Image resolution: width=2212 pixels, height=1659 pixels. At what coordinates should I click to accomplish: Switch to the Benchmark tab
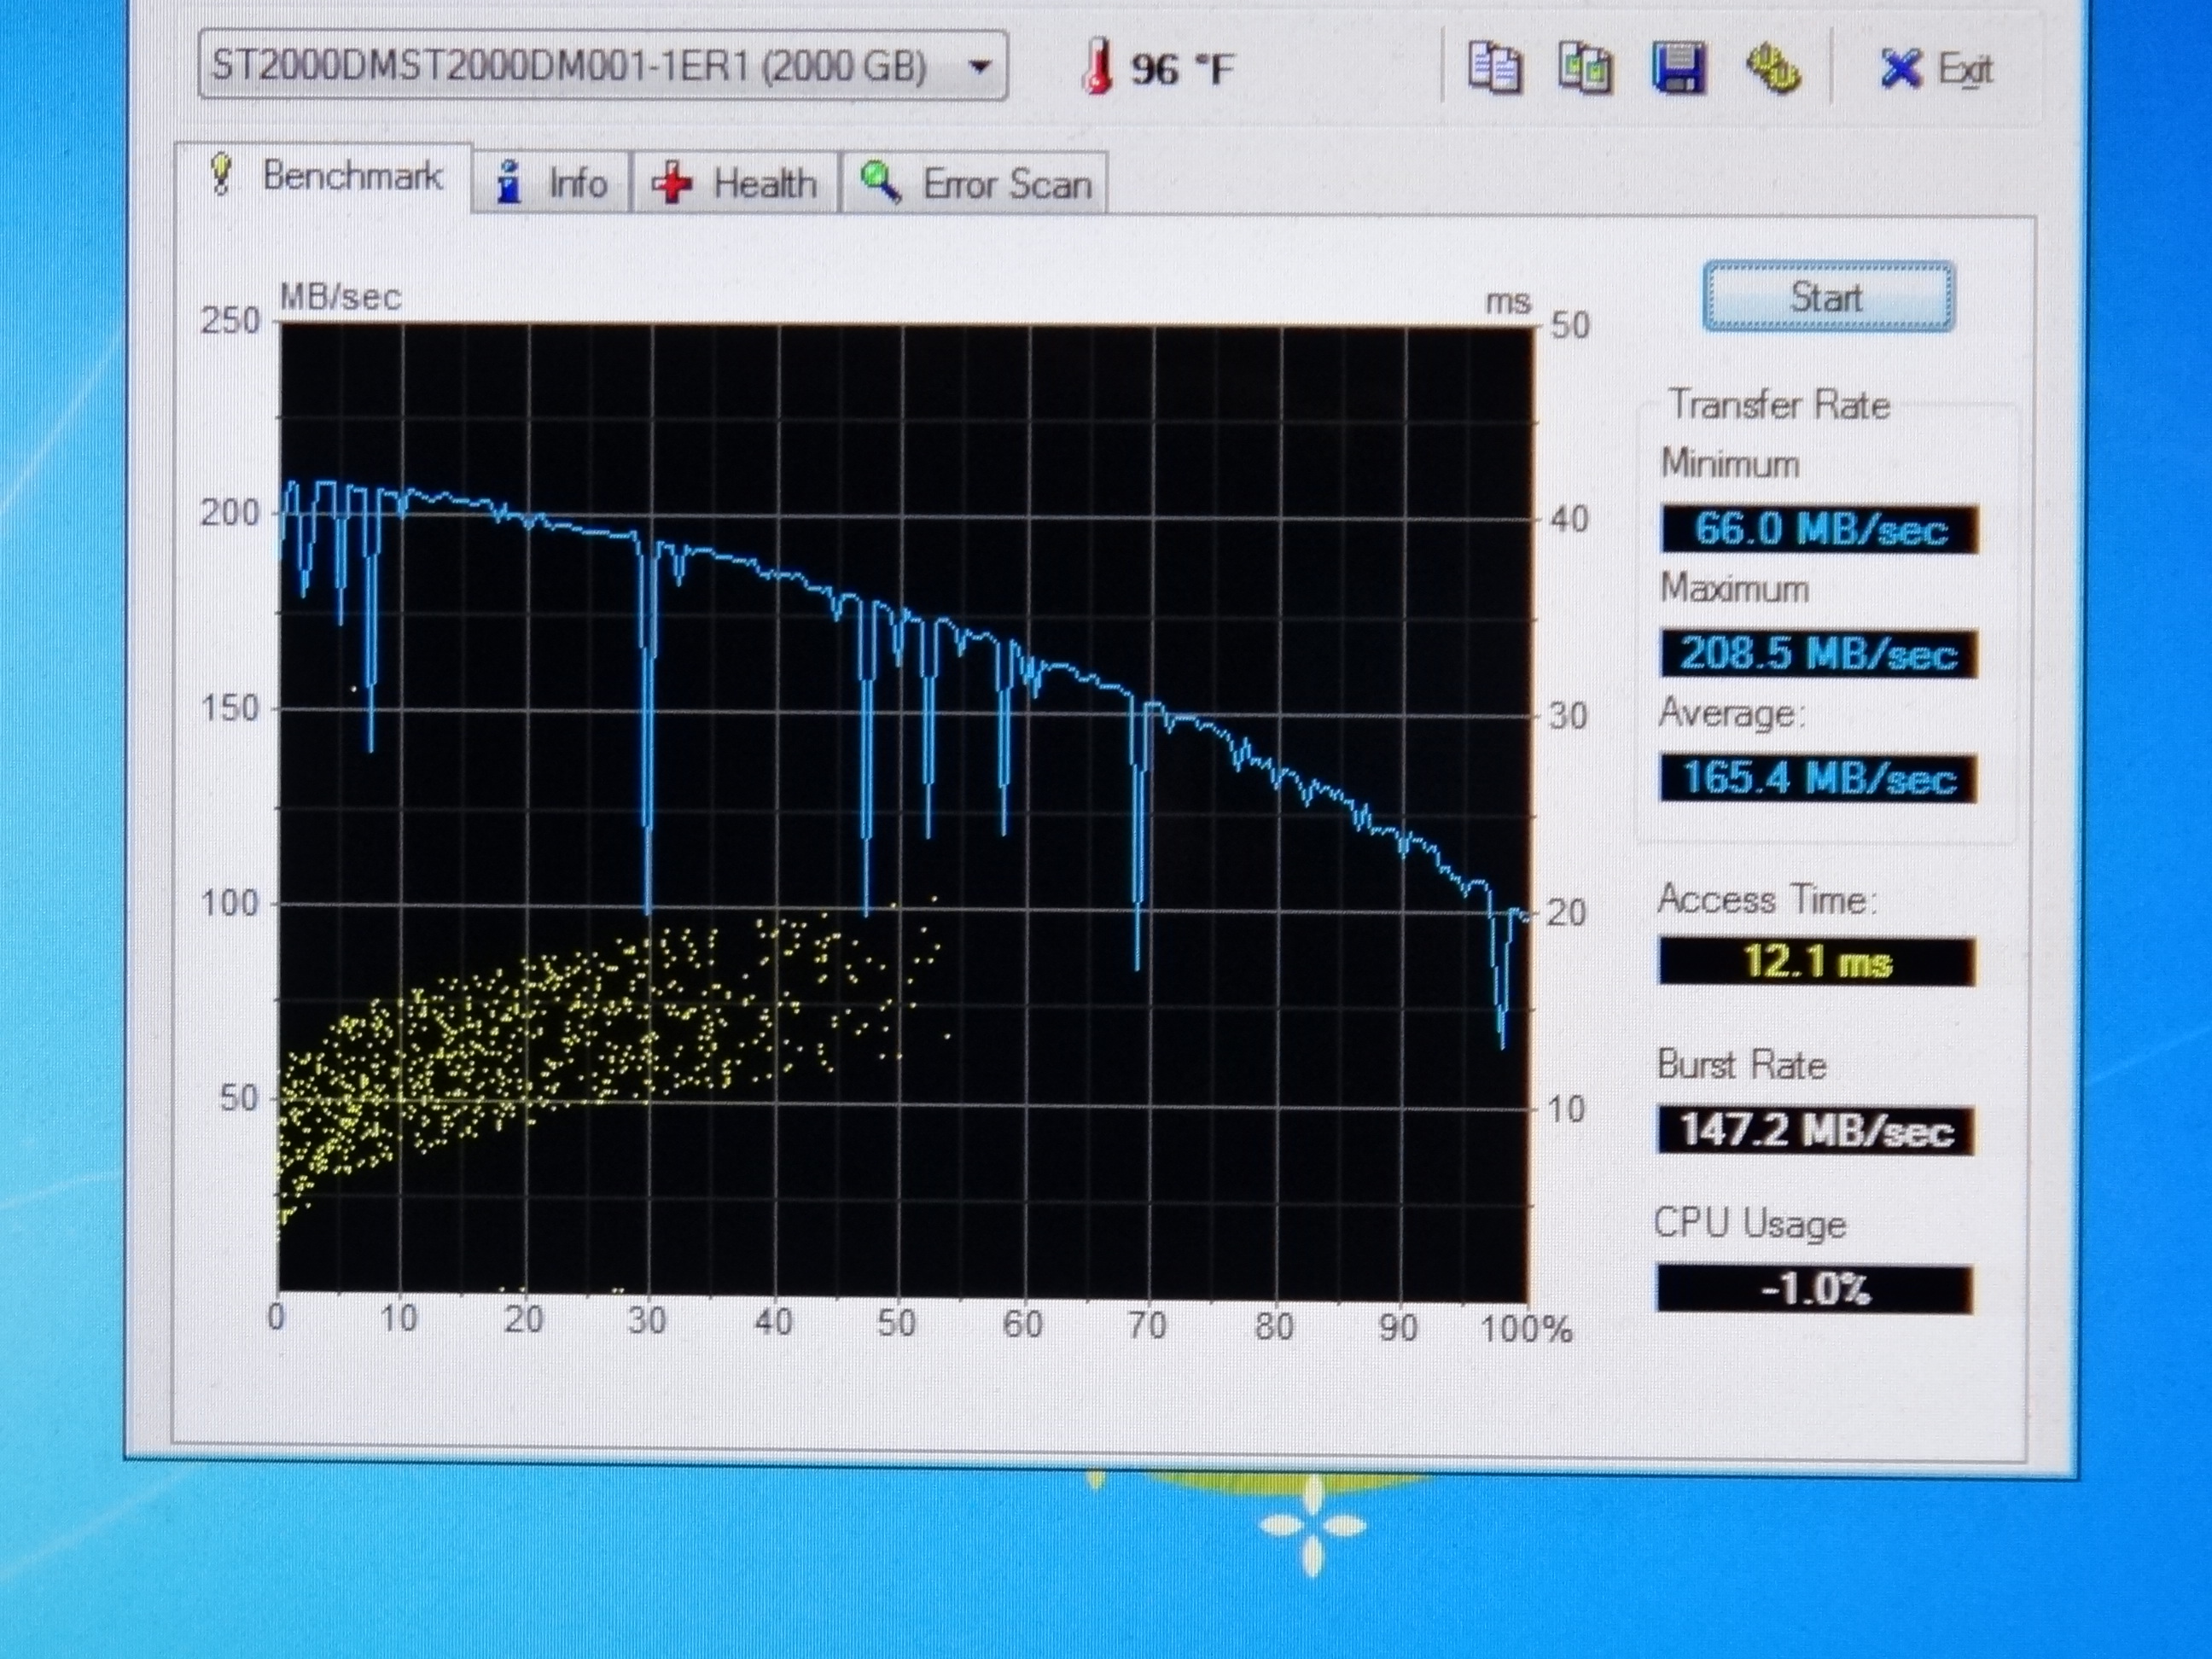(x=324, y=177)
